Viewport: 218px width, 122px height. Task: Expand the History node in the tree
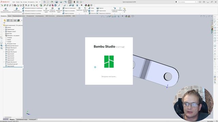(4, 27)
